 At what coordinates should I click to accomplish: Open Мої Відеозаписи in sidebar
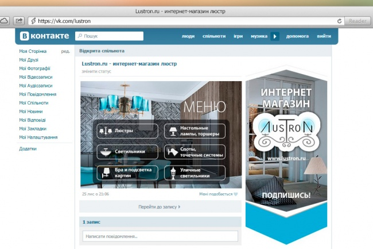click(x=36, y=77)
